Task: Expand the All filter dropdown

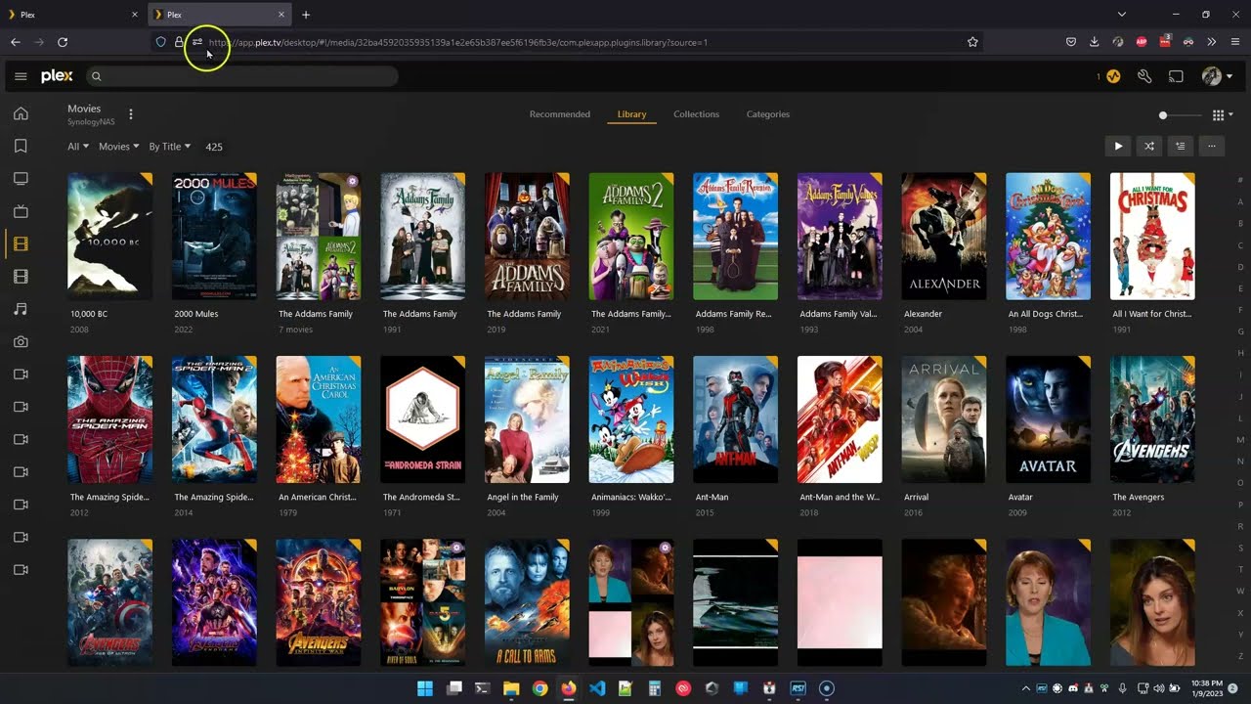Action: 78,147
